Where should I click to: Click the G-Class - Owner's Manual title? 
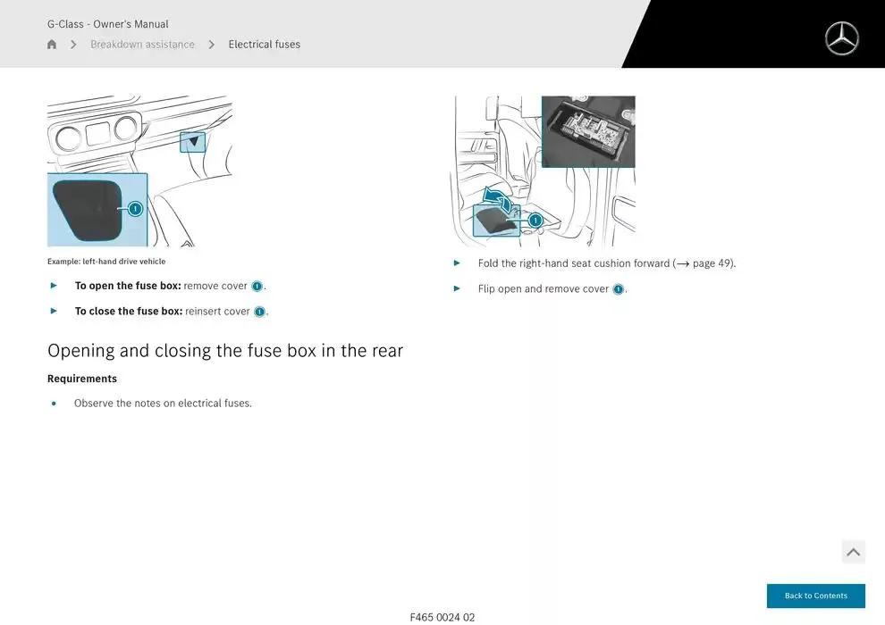107,24
